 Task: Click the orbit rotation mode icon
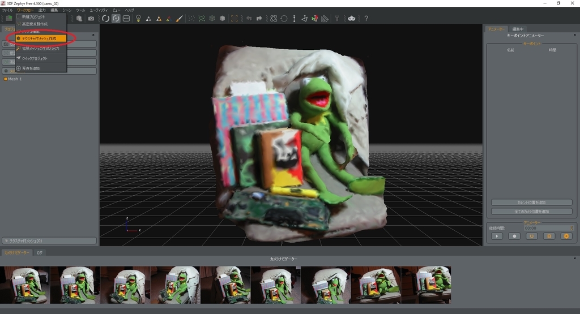tap(106, 19)
